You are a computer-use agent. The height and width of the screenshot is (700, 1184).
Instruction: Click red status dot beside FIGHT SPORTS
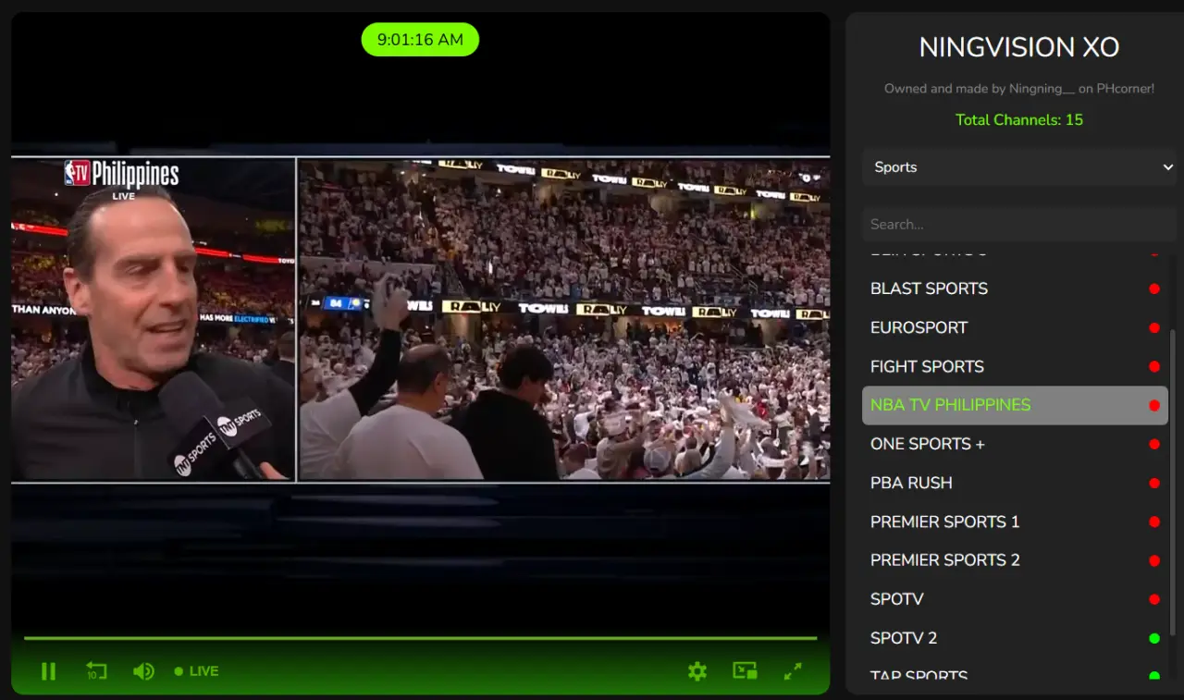pyautogui.click(x=1154, y=366)
